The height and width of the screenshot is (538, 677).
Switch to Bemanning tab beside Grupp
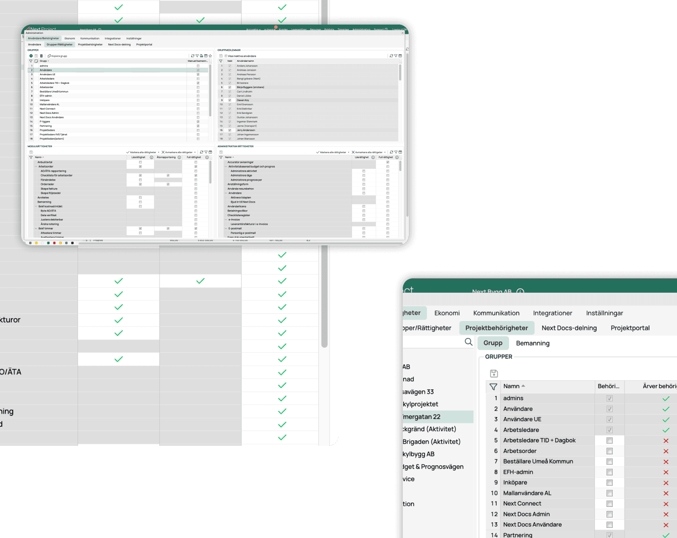[533, 343]
